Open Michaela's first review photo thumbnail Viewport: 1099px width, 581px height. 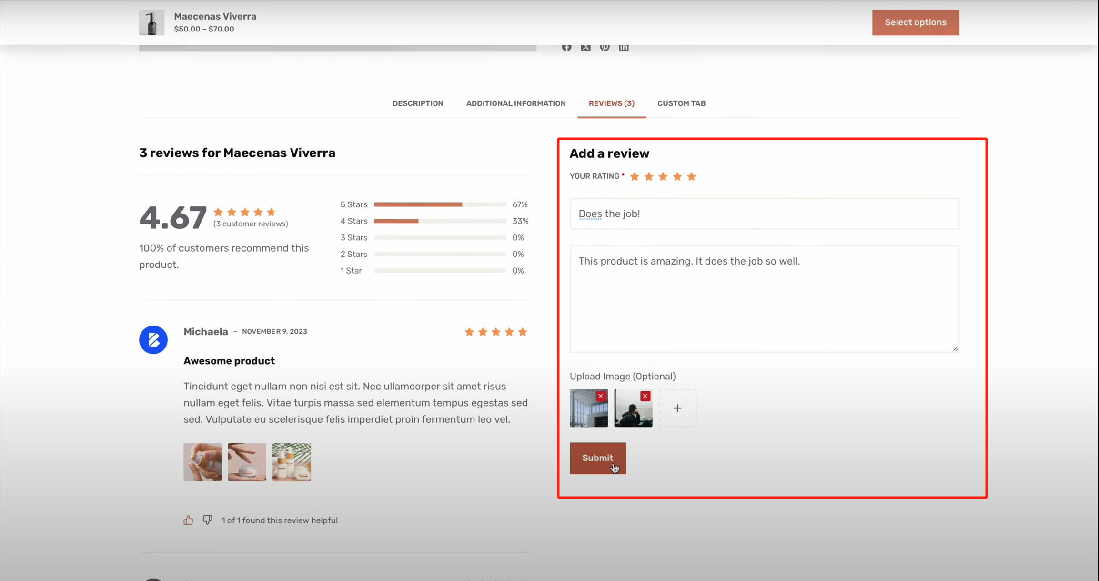202,462
